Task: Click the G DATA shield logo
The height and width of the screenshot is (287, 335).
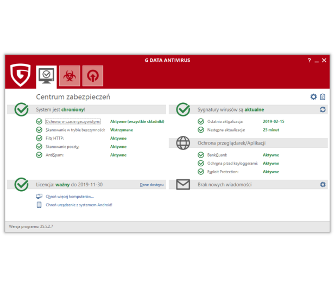Action: pos(21,75)
